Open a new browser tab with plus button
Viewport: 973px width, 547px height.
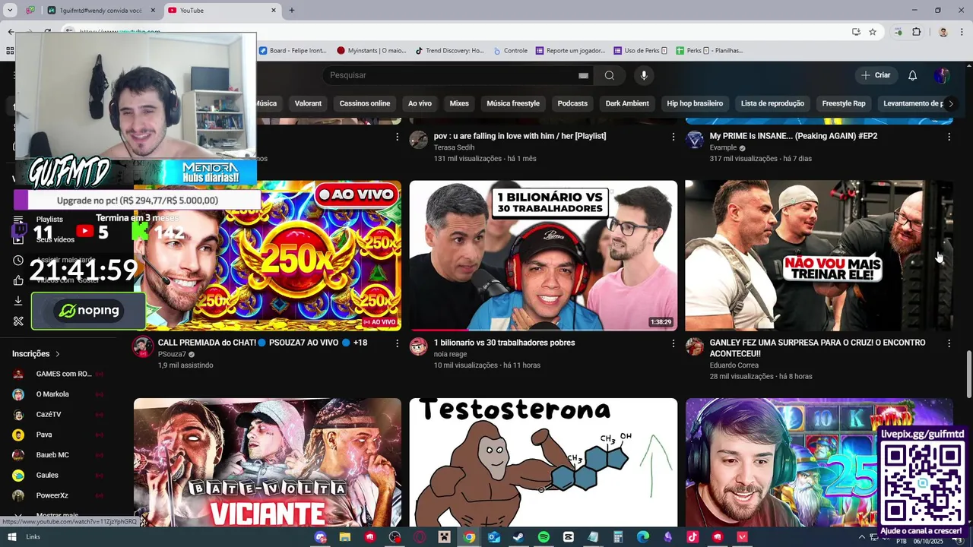click(291, 11)
